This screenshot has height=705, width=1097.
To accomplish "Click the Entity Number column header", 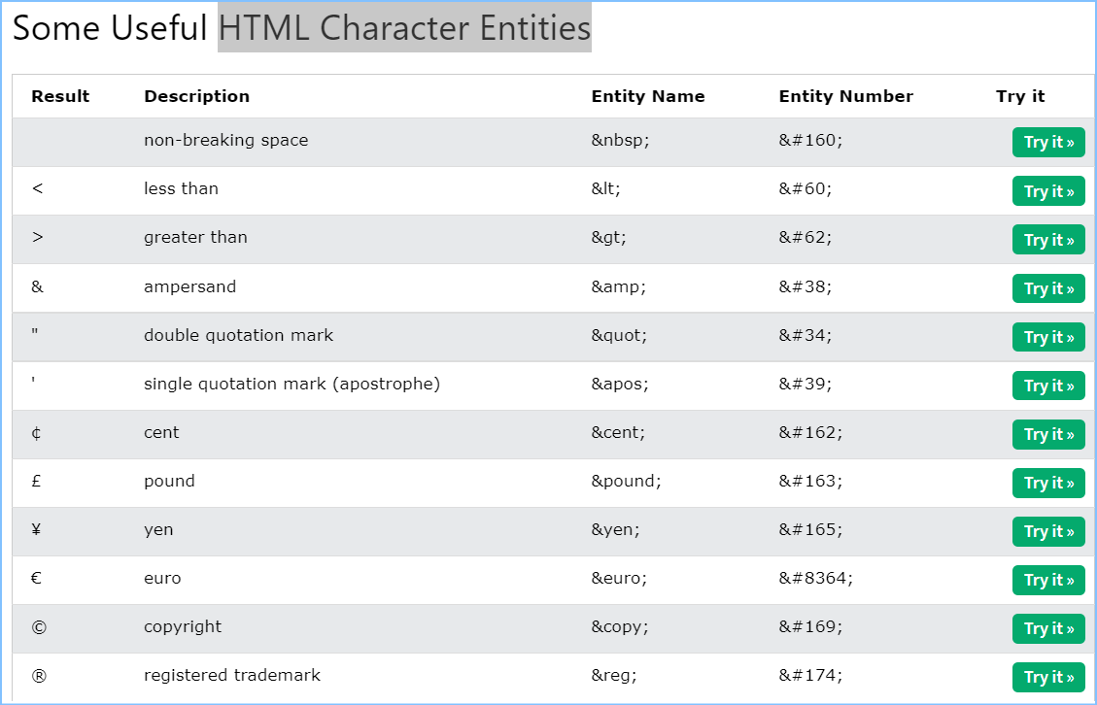I will click(x=845, y=96).
